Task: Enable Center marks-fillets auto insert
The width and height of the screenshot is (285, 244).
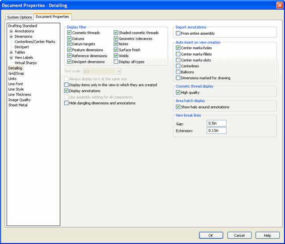Action: [178, 54]
